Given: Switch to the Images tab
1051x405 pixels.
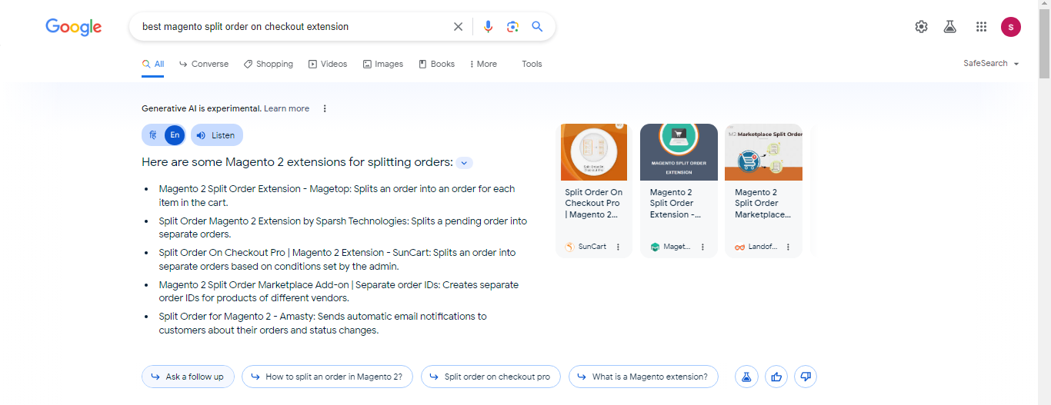Looking at the screenshot, I should 383,65.
